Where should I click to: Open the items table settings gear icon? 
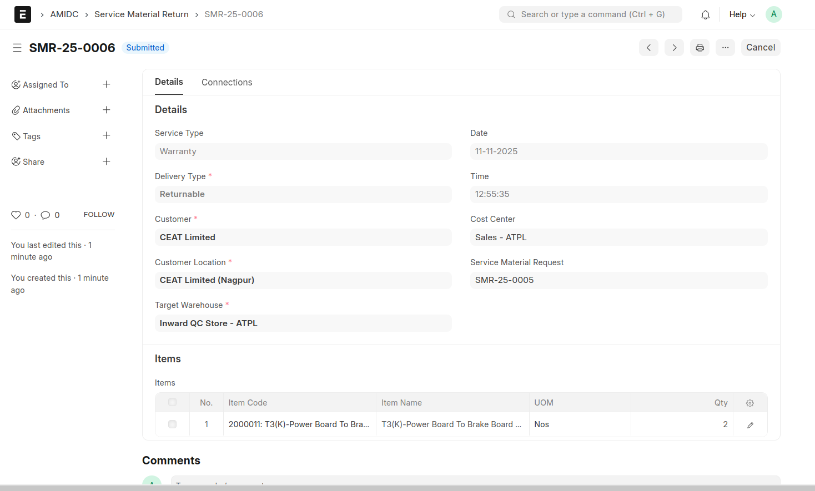click(x=749, y=403)
